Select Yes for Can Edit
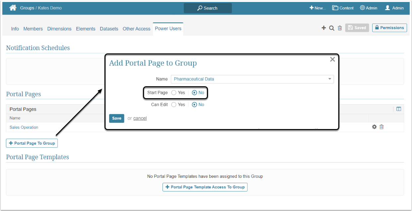Image resolution: width=412 pixels, height=211 pixels. click(174, 105)
